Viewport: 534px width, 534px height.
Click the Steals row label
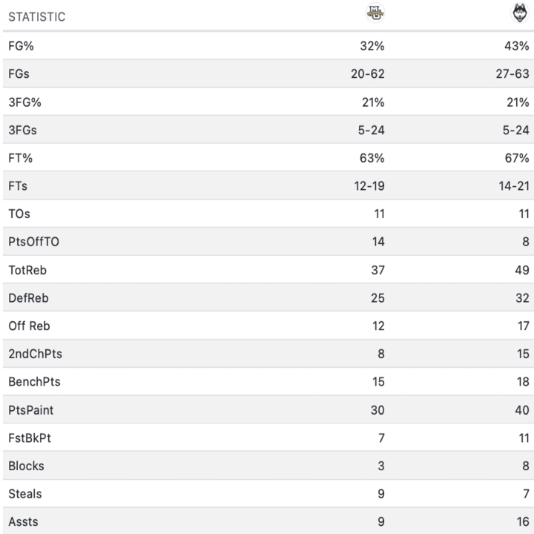pyautogui.click(x=25, y=494)
